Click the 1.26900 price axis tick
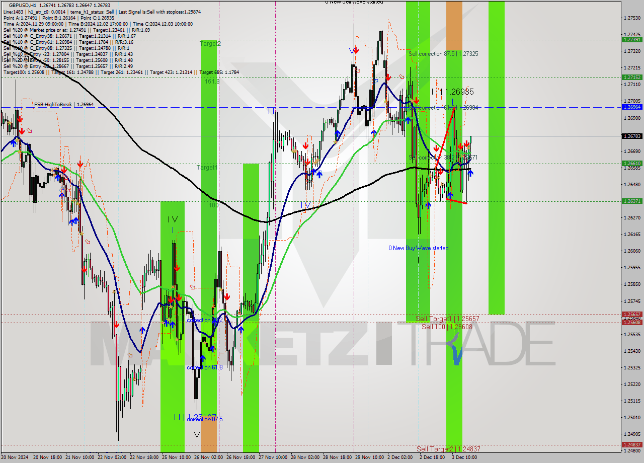 tap(632, 118)
